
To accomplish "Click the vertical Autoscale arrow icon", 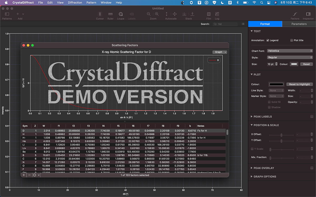I will click(166, 14).
